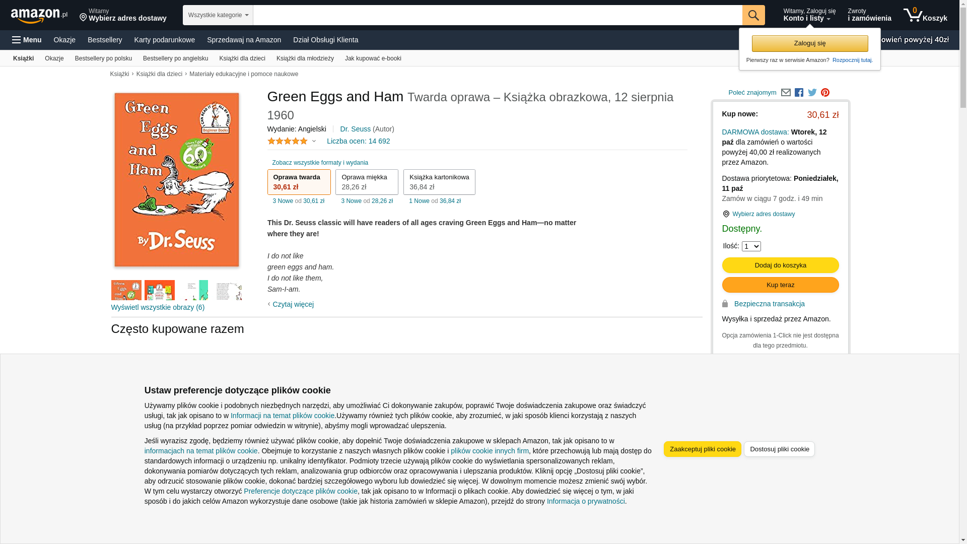967x544 pixels.
Task: Open Bestsellery in the navigation bar
Action: tap(105, 40)
